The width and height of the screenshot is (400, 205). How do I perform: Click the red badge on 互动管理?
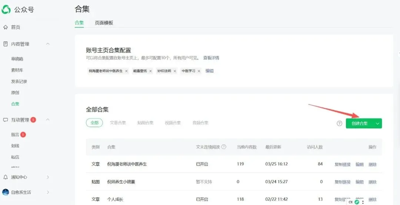tap(33, 120)
